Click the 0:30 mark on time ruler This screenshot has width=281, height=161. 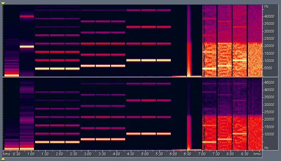[x=17, y=154]
